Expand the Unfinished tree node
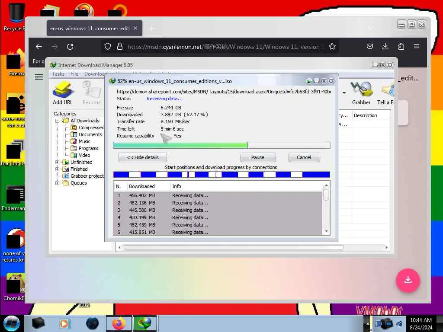Viewport: 443px width, 332px height. 58,163
